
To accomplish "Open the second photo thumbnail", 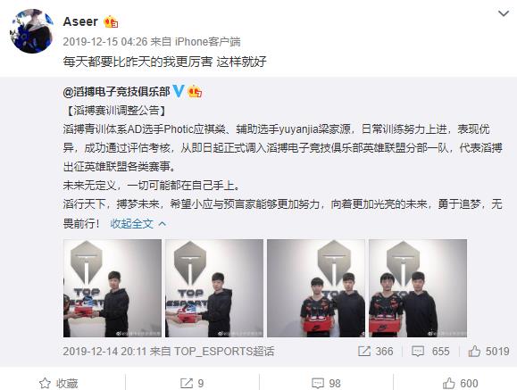I will pos(214,288).
